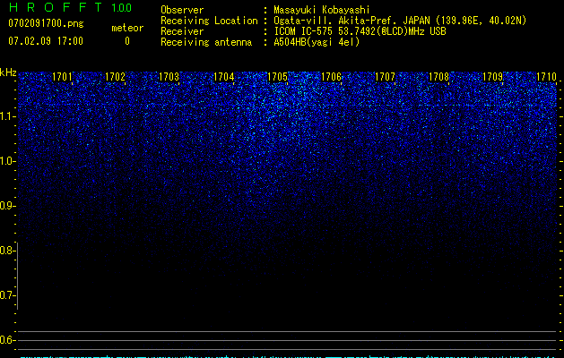This screenshot has height=358, width=564.
Task: Click the 1703 time marker
Action: point(169,77)
